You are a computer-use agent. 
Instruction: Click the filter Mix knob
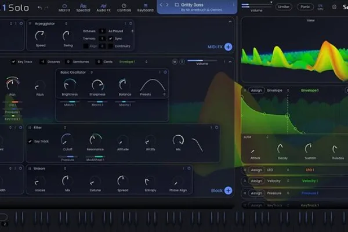pos(178,140)
